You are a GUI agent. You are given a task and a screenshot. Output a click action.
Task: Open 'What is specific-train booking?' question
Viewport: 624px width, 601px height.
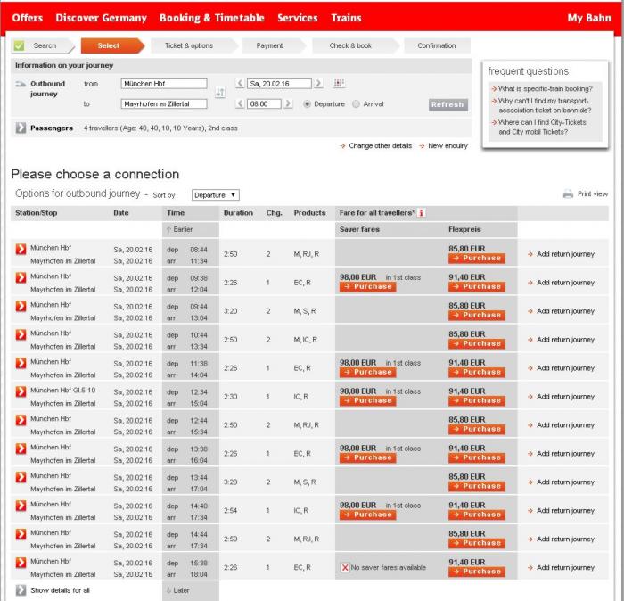pyautogui.click(x=546, y=89)
